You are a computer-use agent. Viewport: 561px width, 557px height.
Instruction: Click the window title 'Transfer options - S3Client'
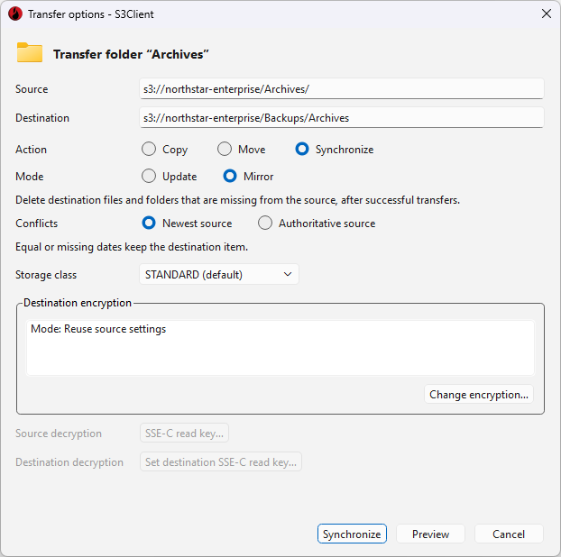(90, 14)
